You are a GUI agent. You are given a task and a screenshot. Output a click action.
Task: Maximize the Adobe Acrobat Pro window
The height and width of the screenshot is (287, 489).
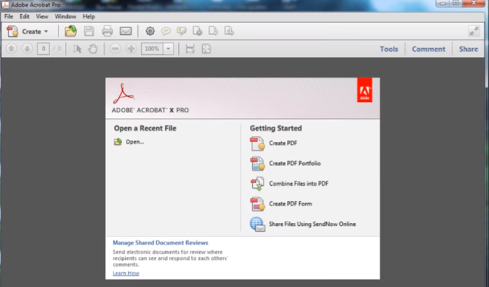[x=456, y=3]
